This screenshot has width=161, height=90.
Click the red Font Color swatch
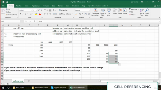40,14
